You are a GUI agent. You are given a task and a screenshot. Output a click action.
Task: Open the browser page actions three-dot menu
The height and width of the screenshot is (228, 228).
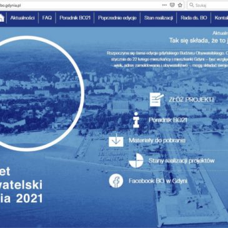(164, 5)
